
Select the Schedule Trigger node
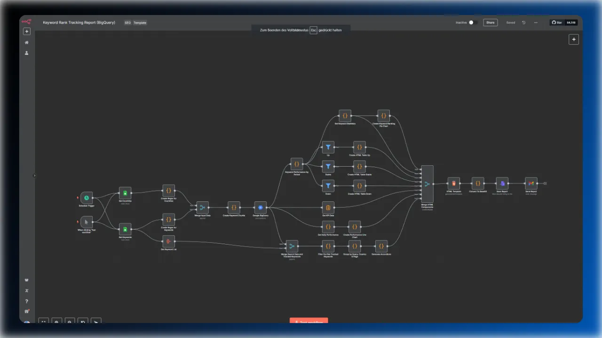point(87,198)
